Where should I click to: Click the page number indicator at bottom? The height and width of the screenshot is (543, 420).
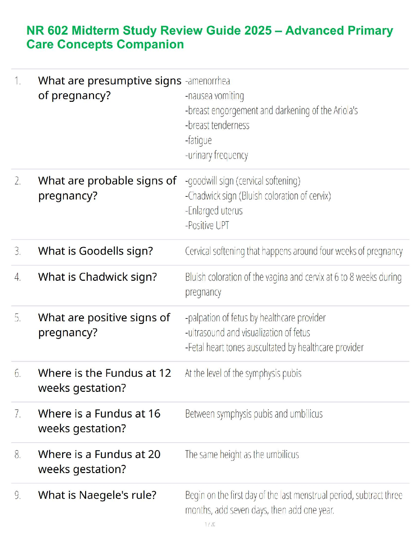(210, 524)
